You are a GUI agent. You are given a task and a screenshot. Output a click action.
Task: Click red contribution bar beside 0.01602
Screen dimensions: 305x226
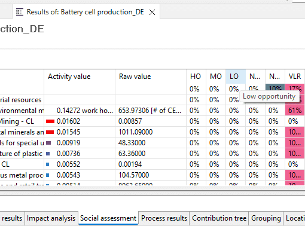point(50,121)
